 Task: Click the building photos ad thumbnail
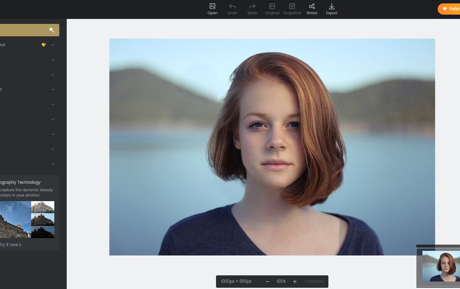click(27, 219)
